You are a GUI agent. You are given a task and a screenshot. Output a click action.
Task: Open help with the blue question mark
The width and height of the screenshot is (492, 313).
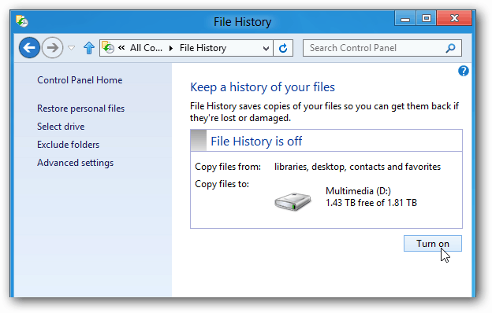click(x=463, y=71)
